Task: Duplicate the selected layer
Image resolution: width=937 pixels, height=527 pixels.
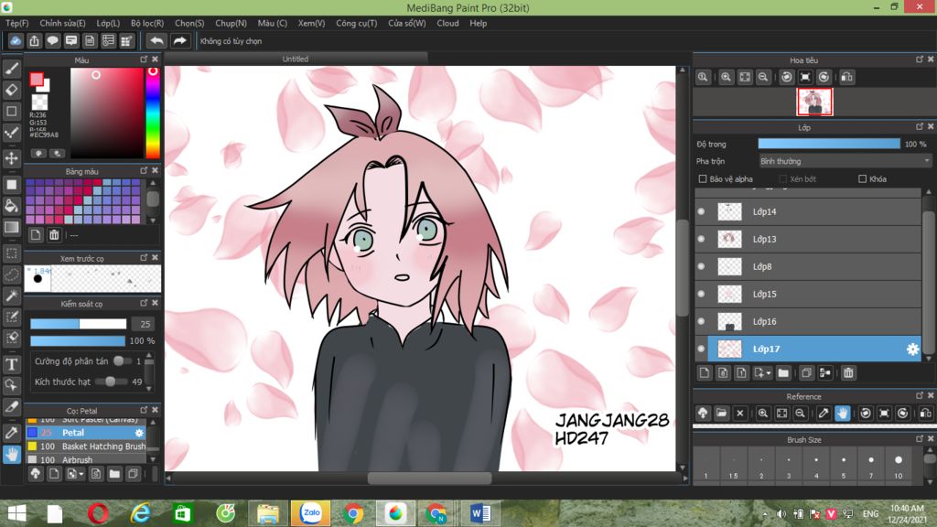Action: click(806, 373)
